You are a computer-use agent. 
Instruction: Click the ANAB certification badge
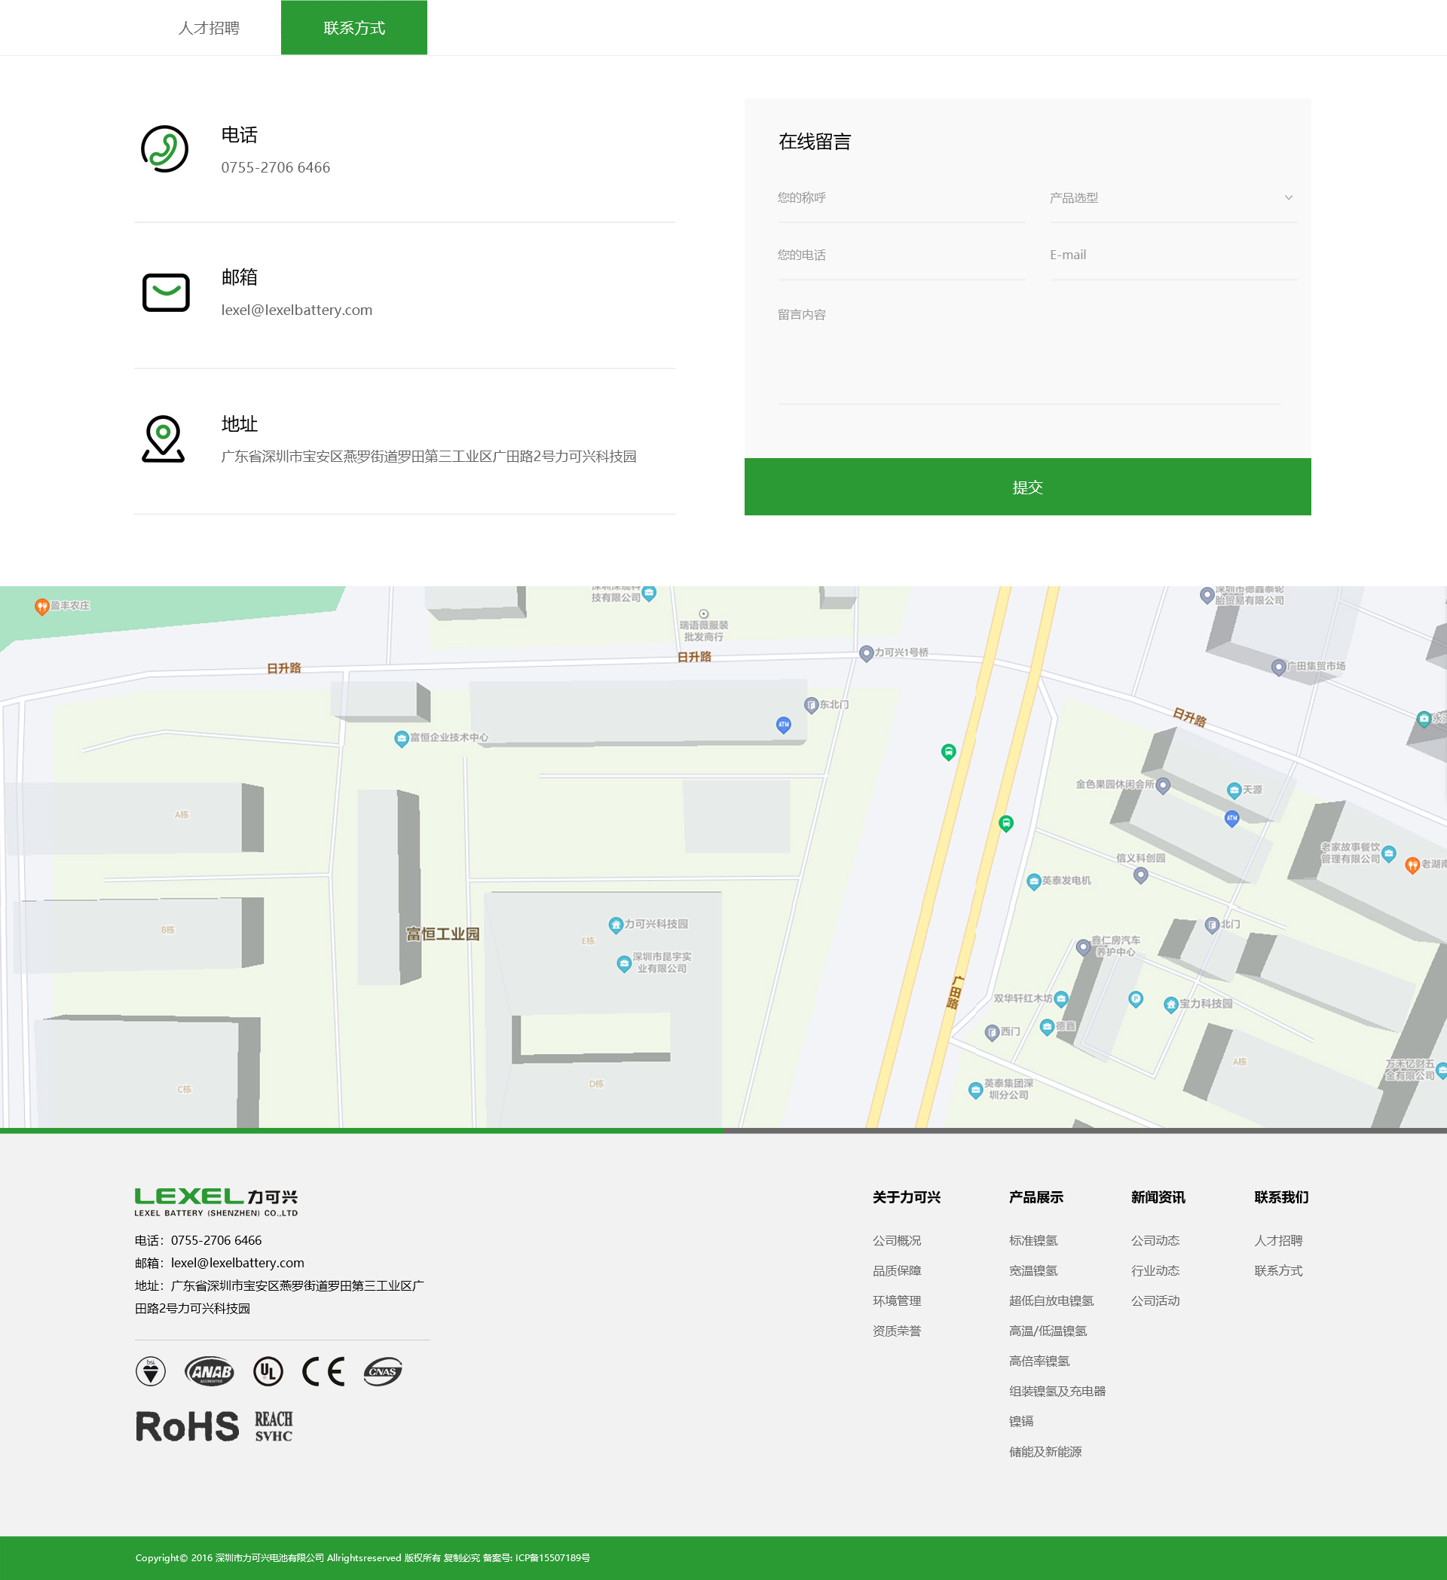coord(210,1371)
